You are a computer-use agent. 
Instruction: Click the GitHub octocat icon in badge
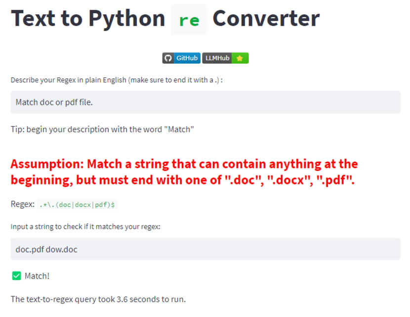pyautogui.click(x=168, y=58)
